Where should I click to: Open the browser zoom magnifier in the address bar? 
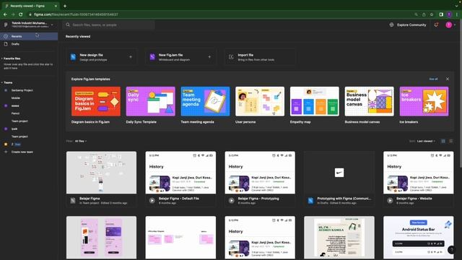click(x=416, y=14)
